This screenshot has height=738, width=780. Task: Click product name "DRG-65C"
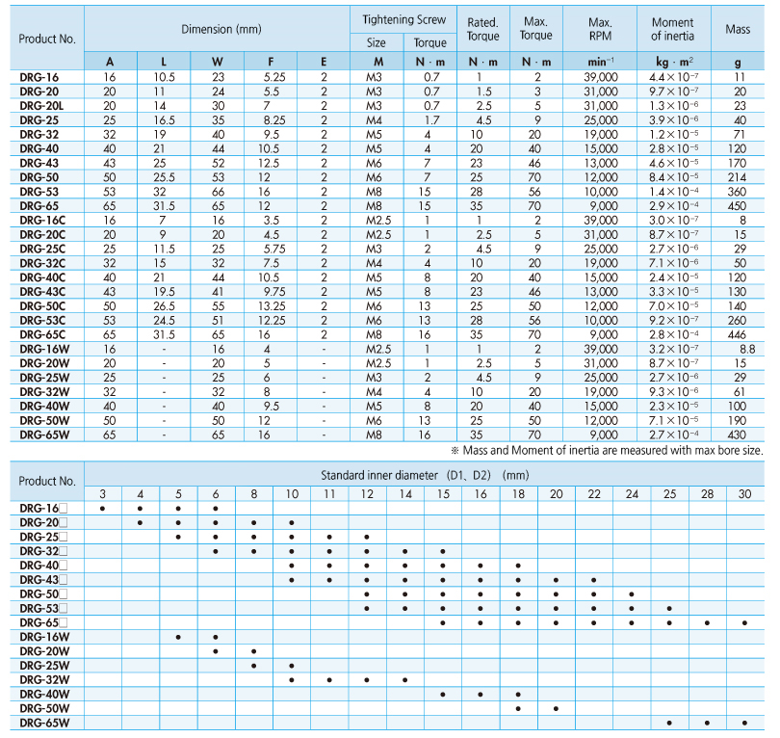pyautogui.click(x=42, y=335)
